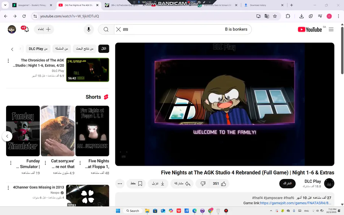The height and width of the screenshot is (215, 344).
Task: Select the 'الكل' (All) filter chip
Action: pos(104,48)
